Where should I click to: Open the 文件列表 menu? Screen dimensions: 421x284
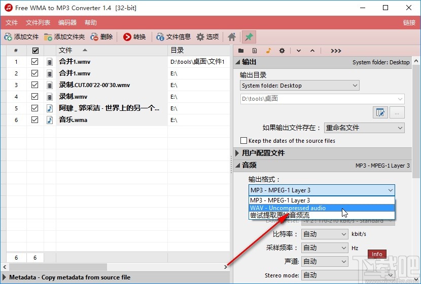coord(38,22)
